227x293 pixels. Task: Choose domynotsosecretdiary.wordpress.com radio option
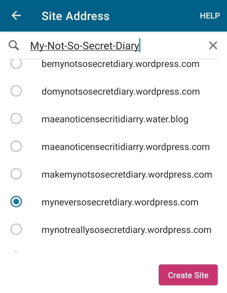[16, 91]
